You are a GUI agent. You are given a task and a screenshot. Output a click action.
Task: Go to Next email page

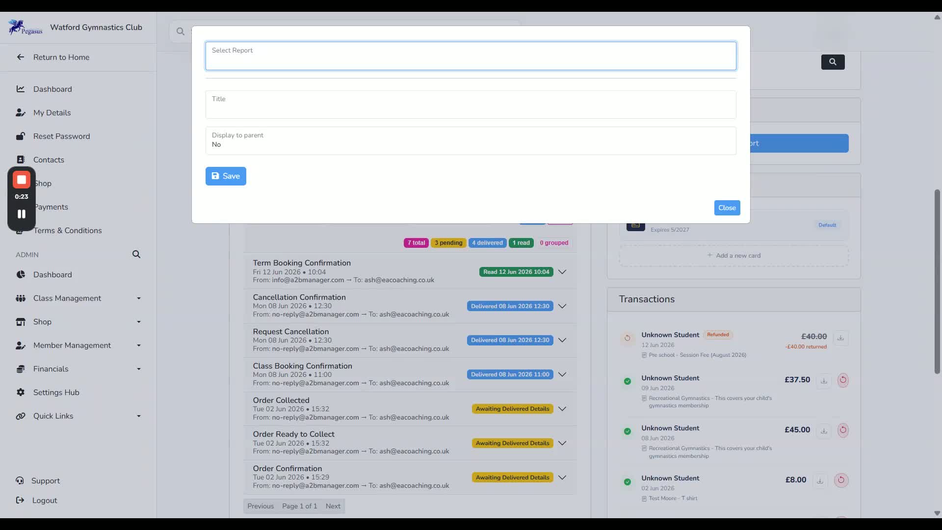[333, 506]
